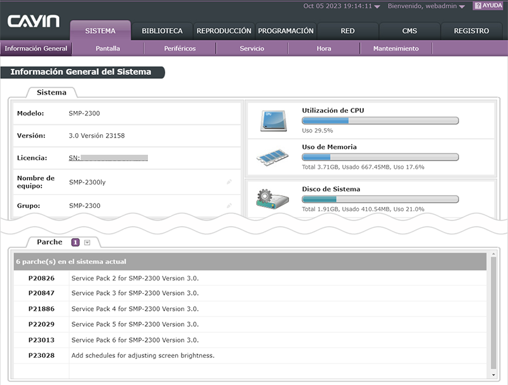Click the AYUDA help button
Screen dimensions: 508x385
pos(488,6)
